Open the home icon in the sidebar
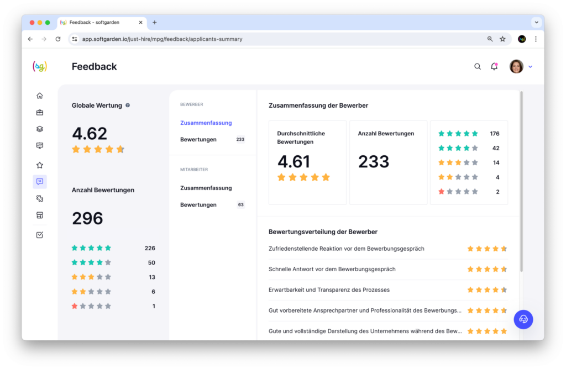This screenshot has width=566, height=369. pyautogui.click(x=40, y=96)
